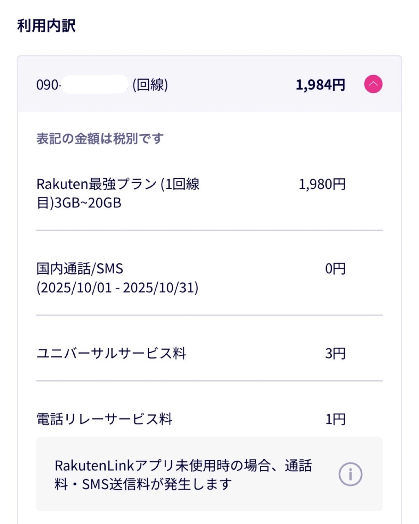The image size is (419, 524).
Task: Click the 1,980円 plan charge
Action: point(322,184)
